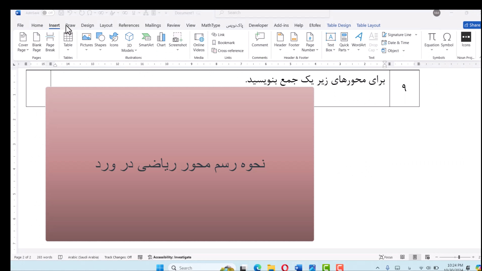Expand the Undo history dropdown
This screenshot has width=482, height=271.
click(75, 13)
